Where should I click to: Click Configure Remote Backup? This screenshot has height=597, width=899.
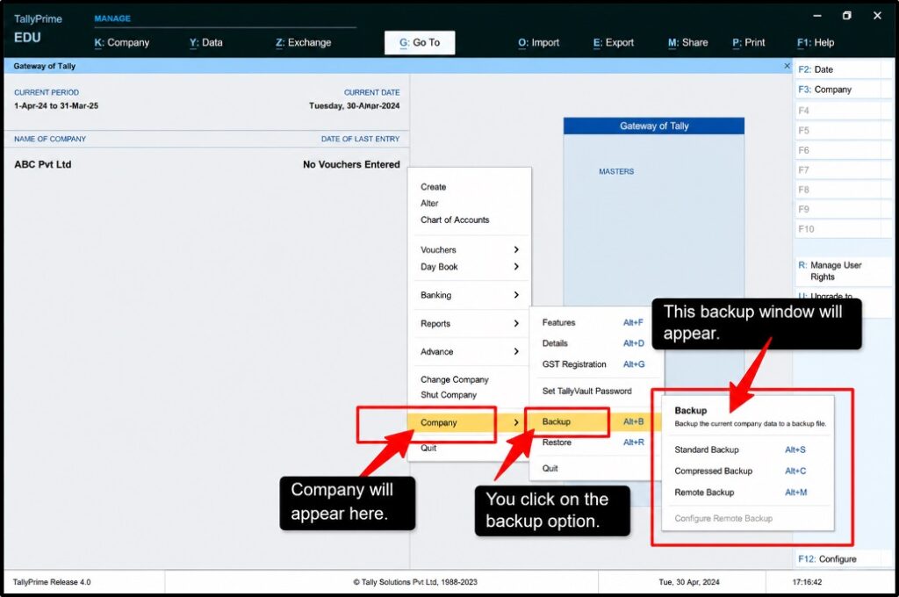coord(723,519)
